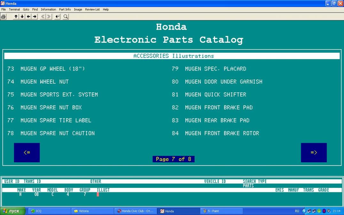Select 80 MUGEN DOOR UNDER GARNISH
The width and height of the screenshot is (344, 215).
(x=217, y=82)
